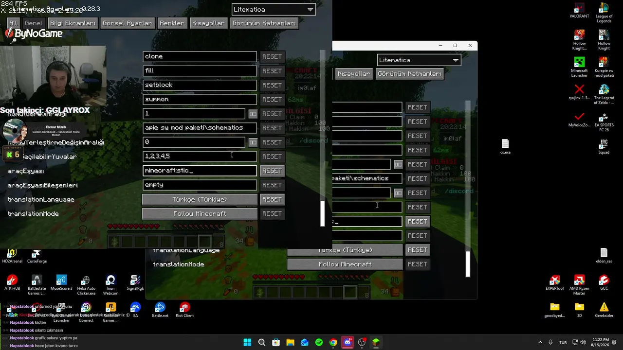Reset the clone command field
The image size is (623, 350).
tap(272, 57)
